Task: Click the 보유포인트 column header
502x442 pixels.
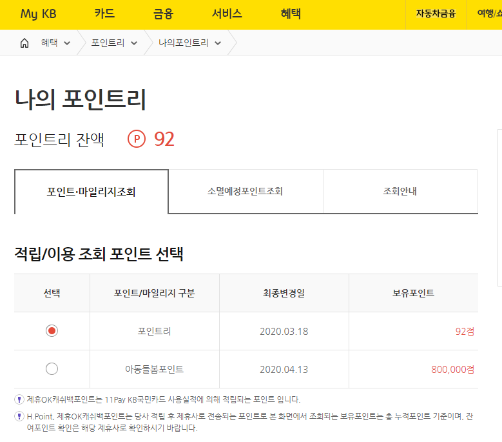Action: 413,293
